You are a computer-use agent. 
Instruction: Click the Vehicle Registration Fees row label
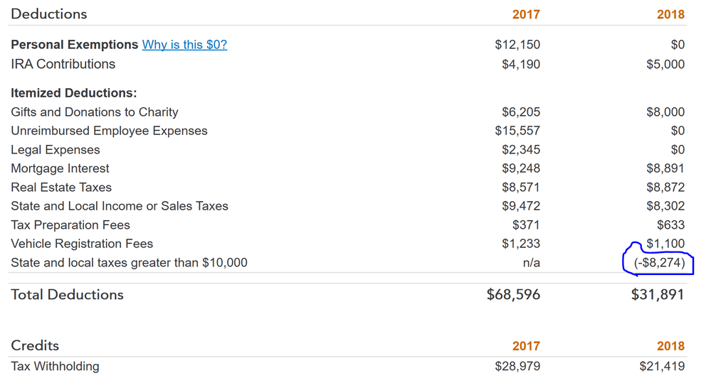click(x=81, y=244)
